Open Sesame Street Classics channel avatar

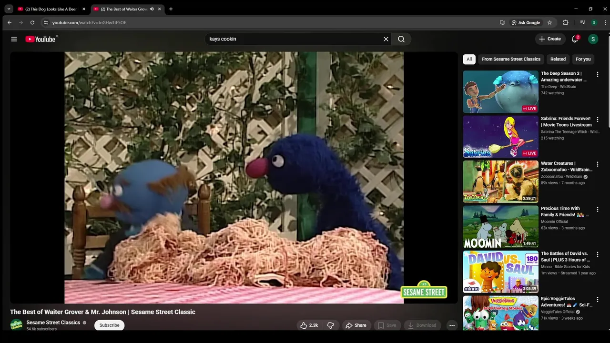(17, 325)
